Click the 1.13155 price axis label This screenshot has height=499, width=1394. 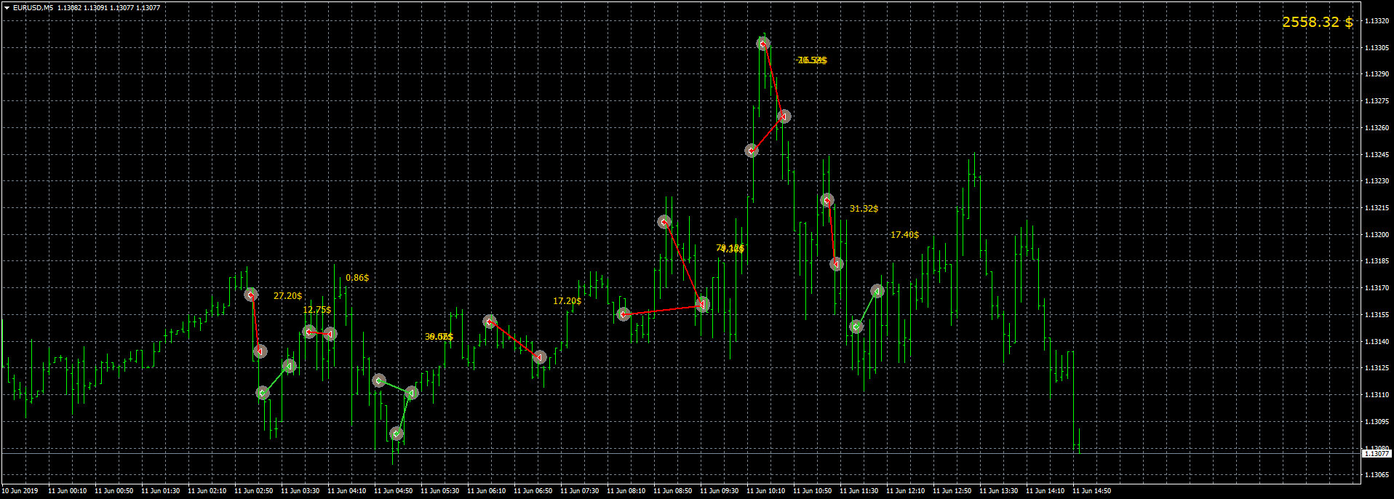[1376, 315]
